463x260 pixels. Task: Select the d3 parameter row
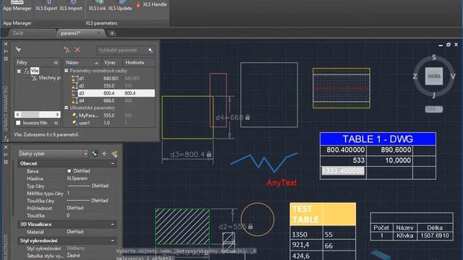[109, 93]
